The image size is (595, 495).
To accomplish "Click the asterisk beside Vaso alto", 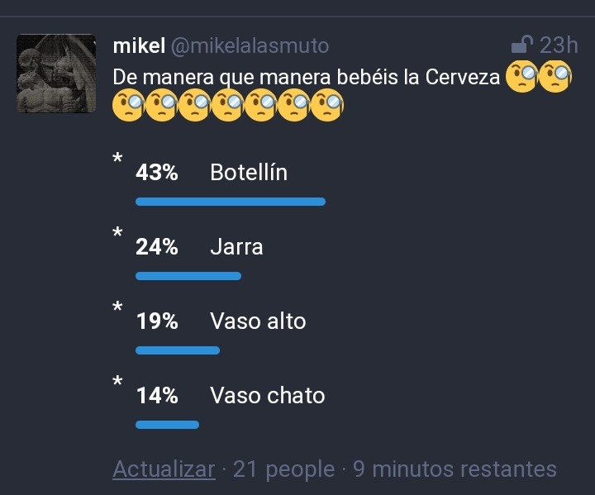I will (118, 307).
